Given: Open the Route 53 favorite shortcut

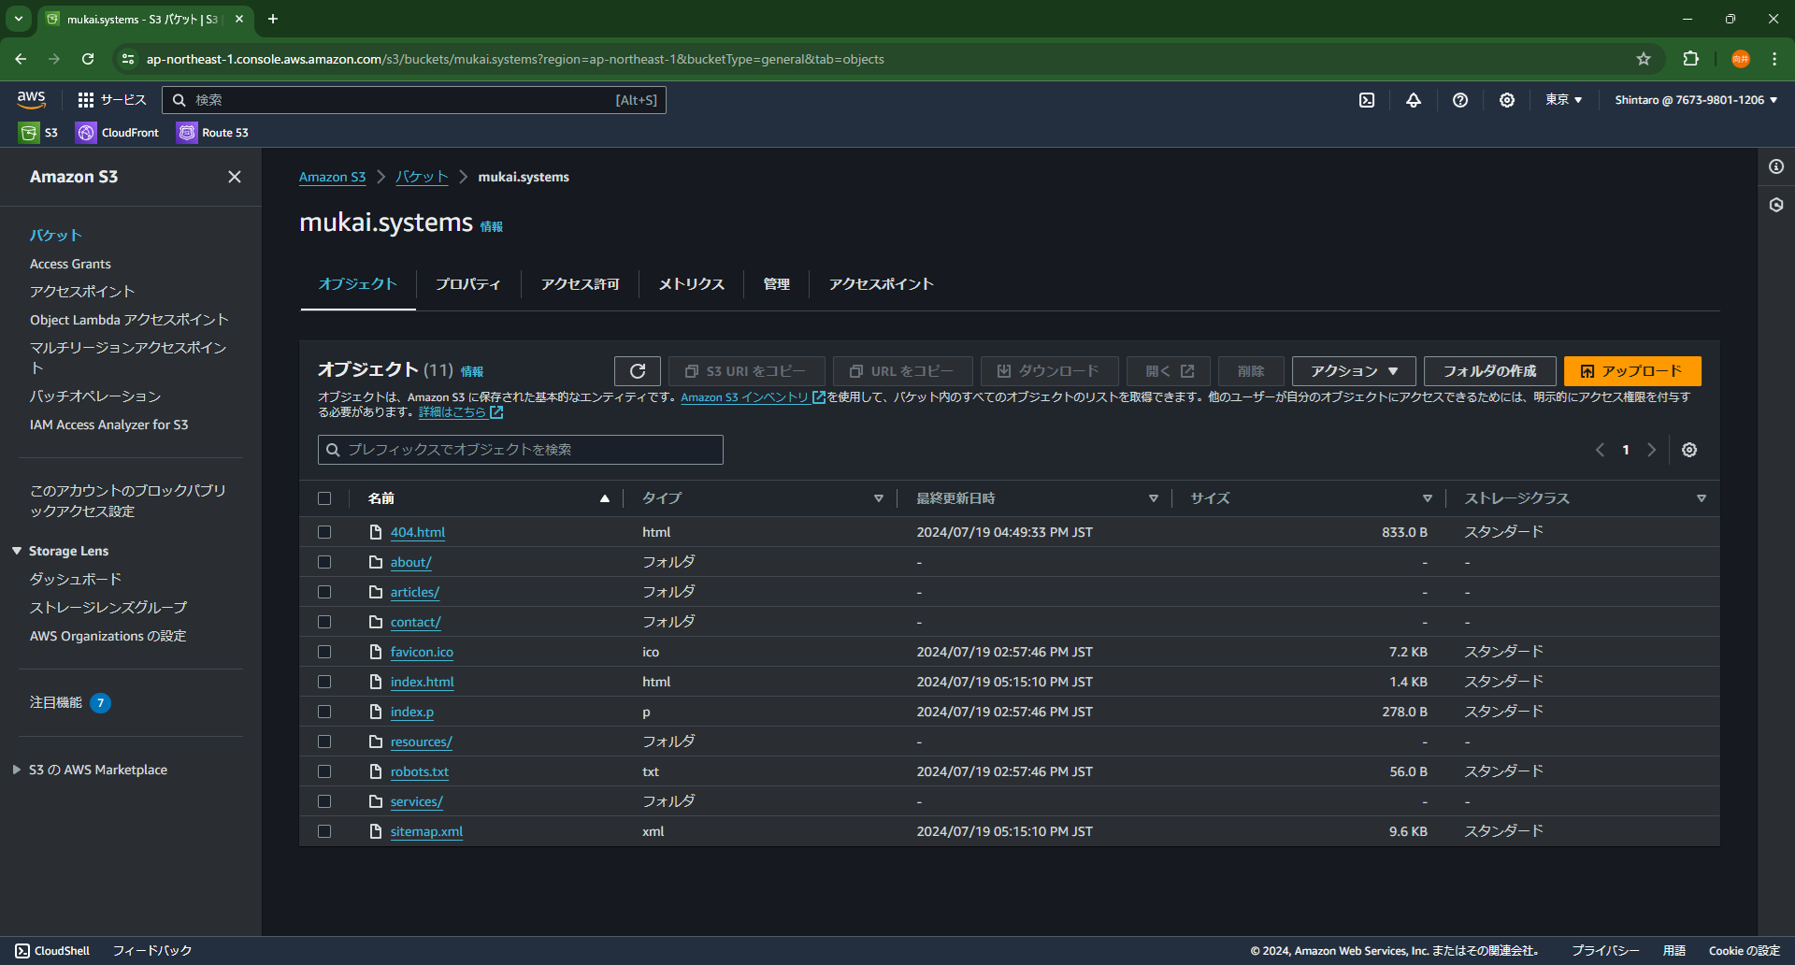Looking at the screenshot, I should pyautogui.click(x=213, y=133).
